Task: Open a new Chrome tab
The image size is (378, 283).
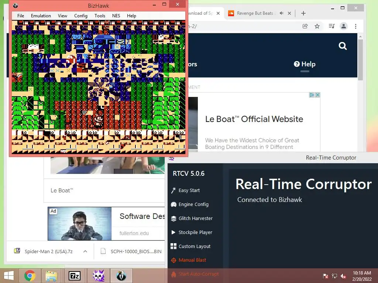Action: tap(303, 13)
